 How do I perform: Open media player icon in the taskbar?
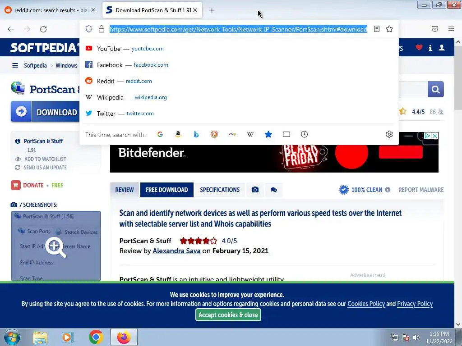(67, 337)
